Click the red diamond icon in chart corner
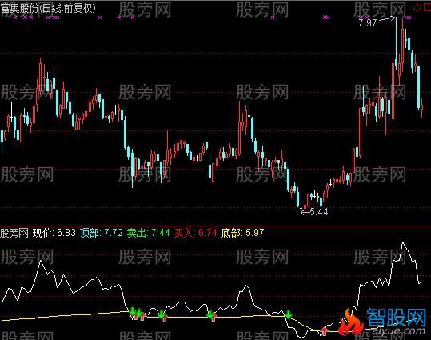 (x=417, y=8)
